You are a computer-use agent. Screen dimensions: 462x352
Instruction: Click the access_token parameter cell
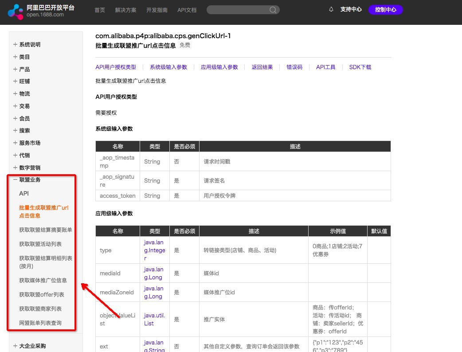pyautogui.click(x=117, y=196)
